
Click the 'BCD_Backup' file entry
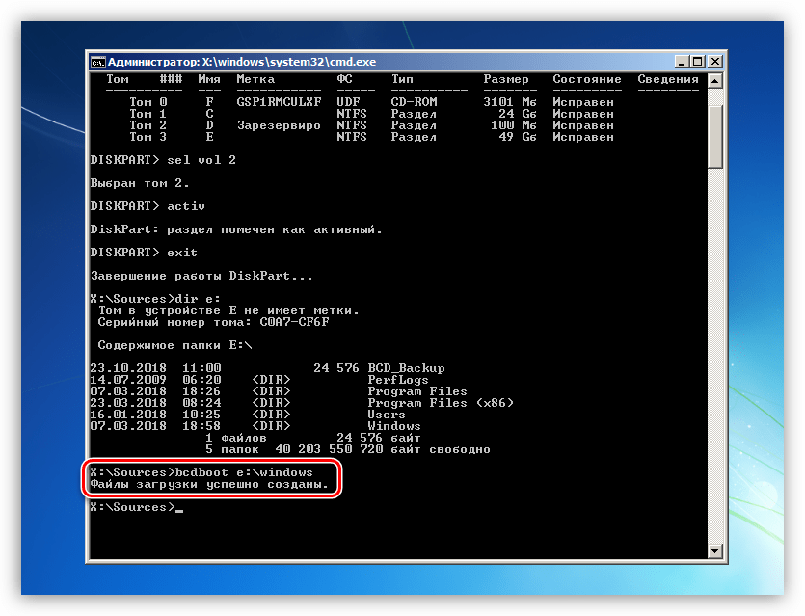[x=406, y=368]
